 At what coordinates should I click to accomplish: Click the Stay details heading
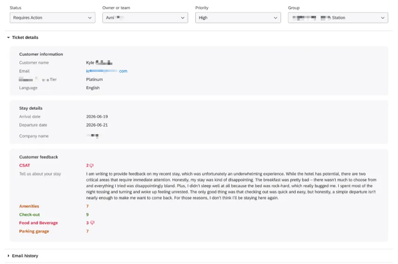31,108
